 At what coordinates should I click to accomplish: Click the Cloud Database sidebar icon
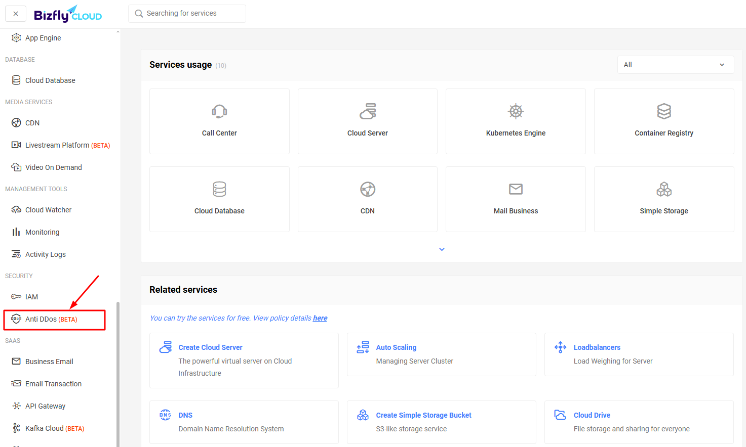tap(16, 80)
